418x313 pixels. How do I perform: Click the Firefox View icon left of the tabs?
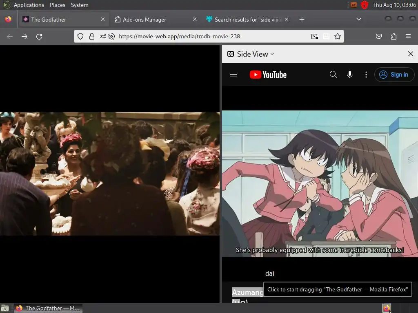click(x=8, y=20)
